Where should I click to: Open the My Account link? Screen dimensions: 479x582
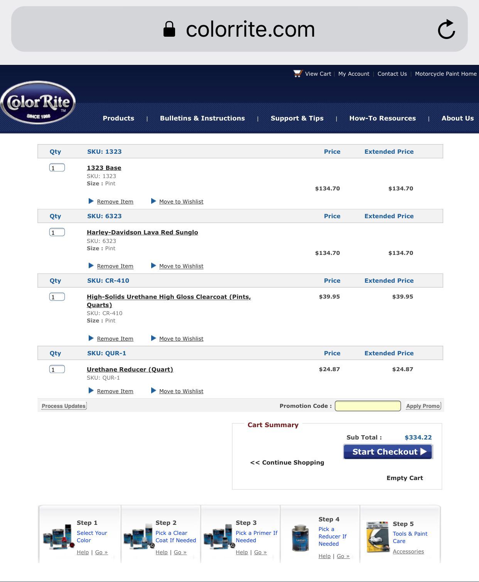354,74
